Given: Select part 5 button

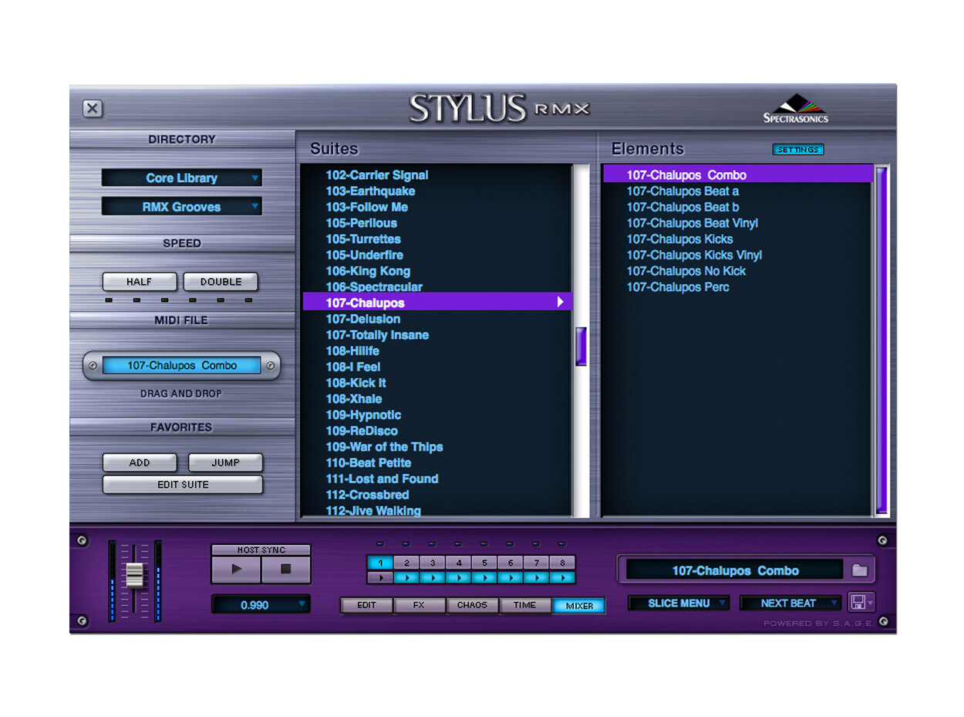Looking at the screenshot, I should 484,563.
